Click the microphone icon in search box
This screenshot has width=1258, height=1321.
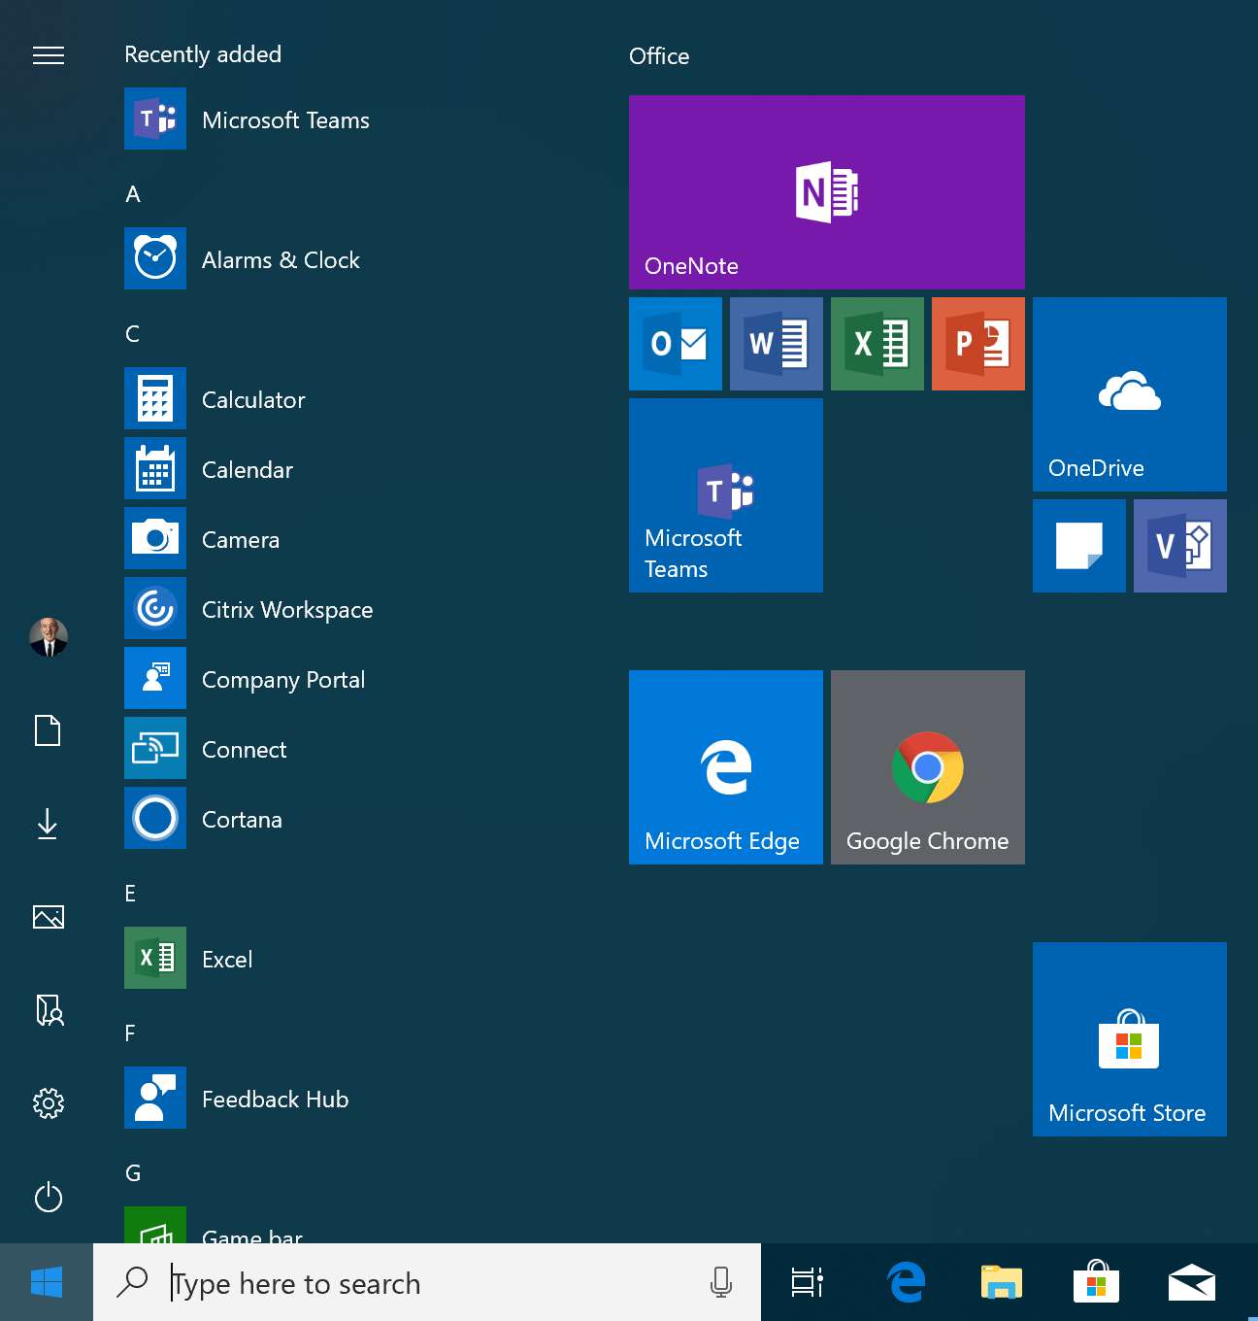click(x=721, y=1282)
